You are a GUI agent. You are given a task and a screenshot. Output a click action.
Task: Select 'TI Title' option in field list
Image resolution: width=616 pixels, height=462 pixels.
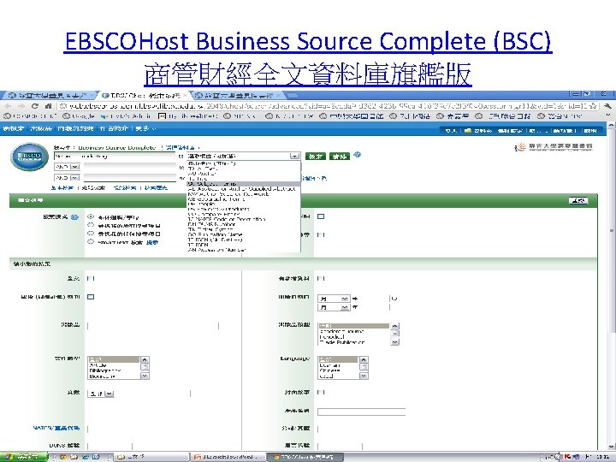click(x=244, y=178)
